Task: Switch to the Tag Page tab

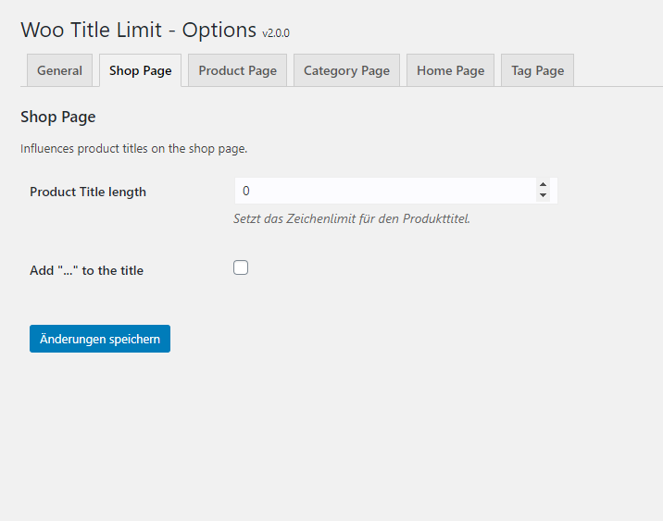Action: 537,70
